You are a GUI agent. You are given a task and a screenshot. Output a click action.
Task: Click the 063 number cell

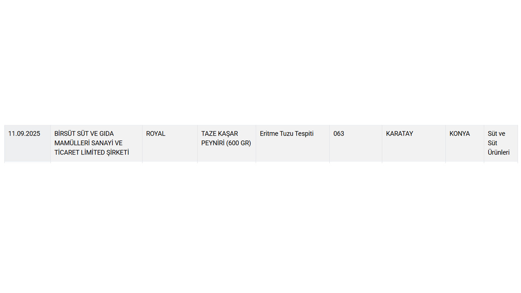pyautogui.click(x=339, y=133)
